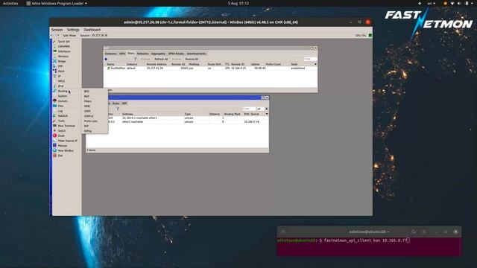The height and width of the screenshot is (268, 477).
Task: Switch to the Networks tab in BGP window
Action: tap(142, 54)
